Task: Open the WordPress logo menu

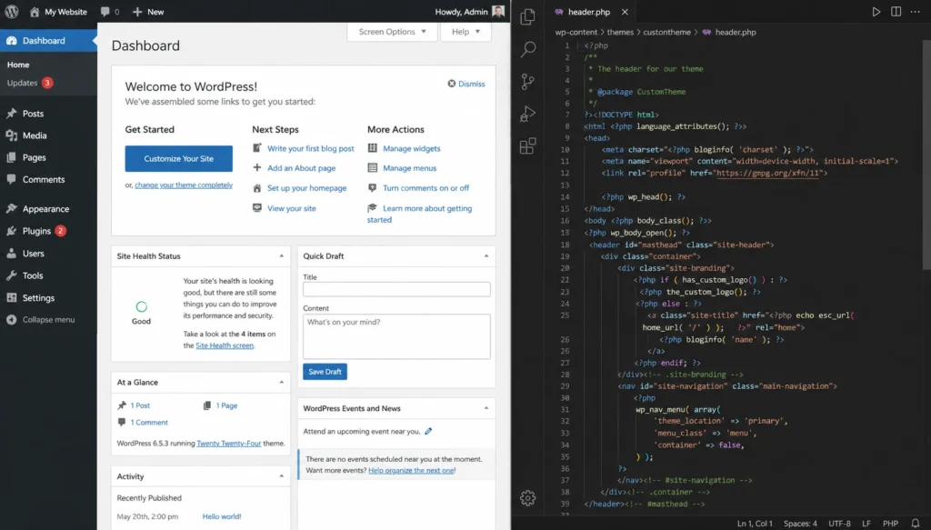Action: click(12, 11)
